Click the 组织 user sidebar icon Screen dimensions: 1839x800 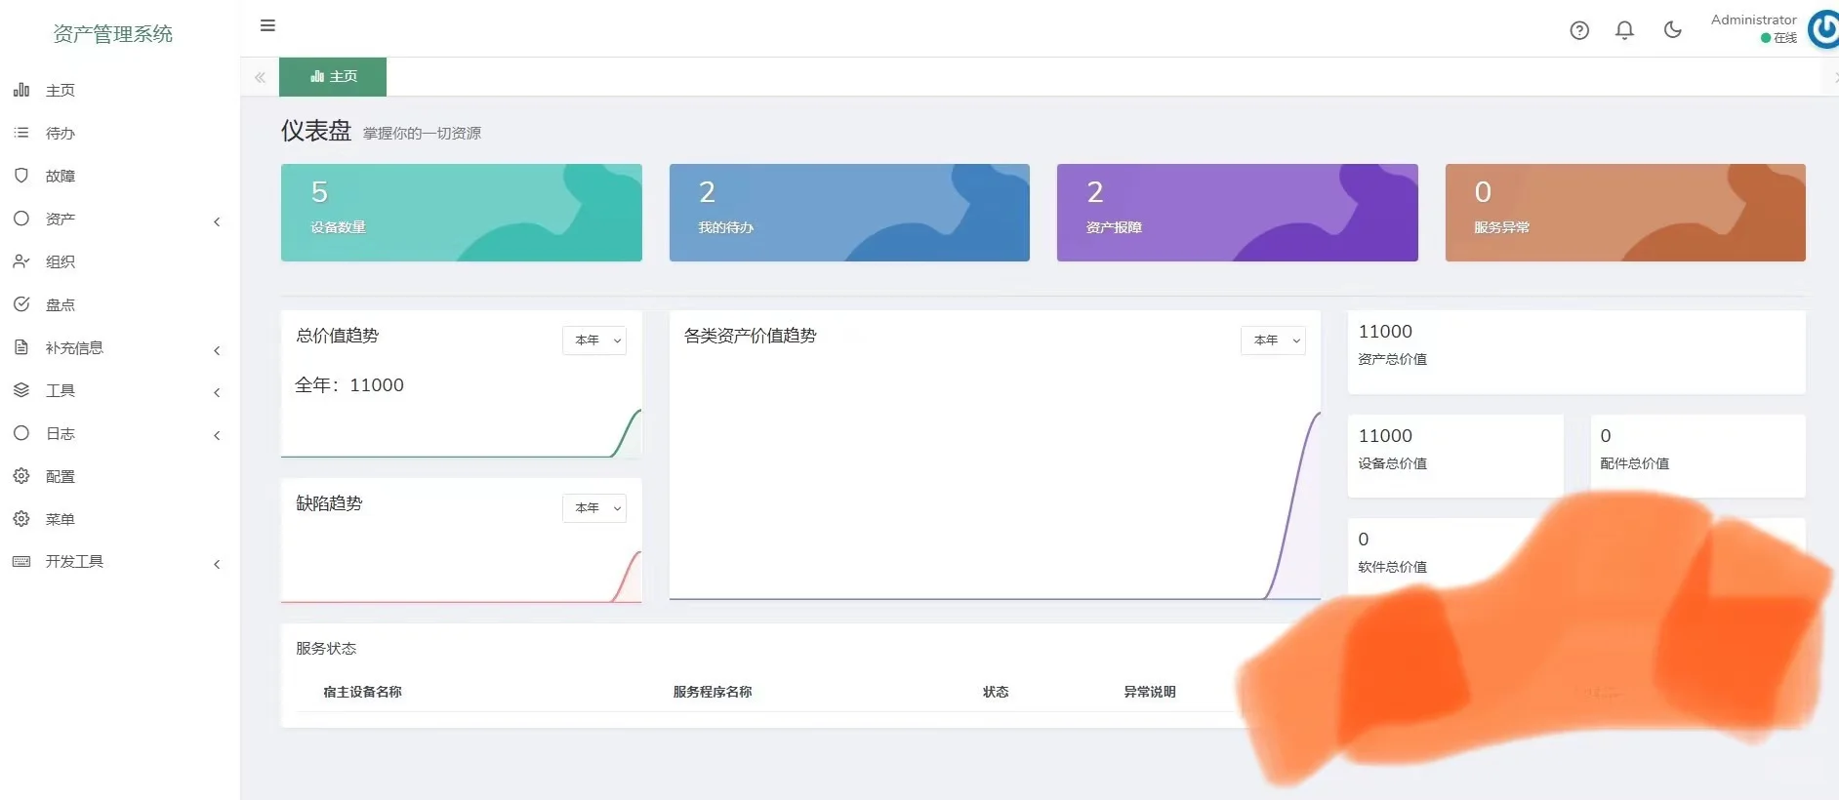(x=21, y=261)
